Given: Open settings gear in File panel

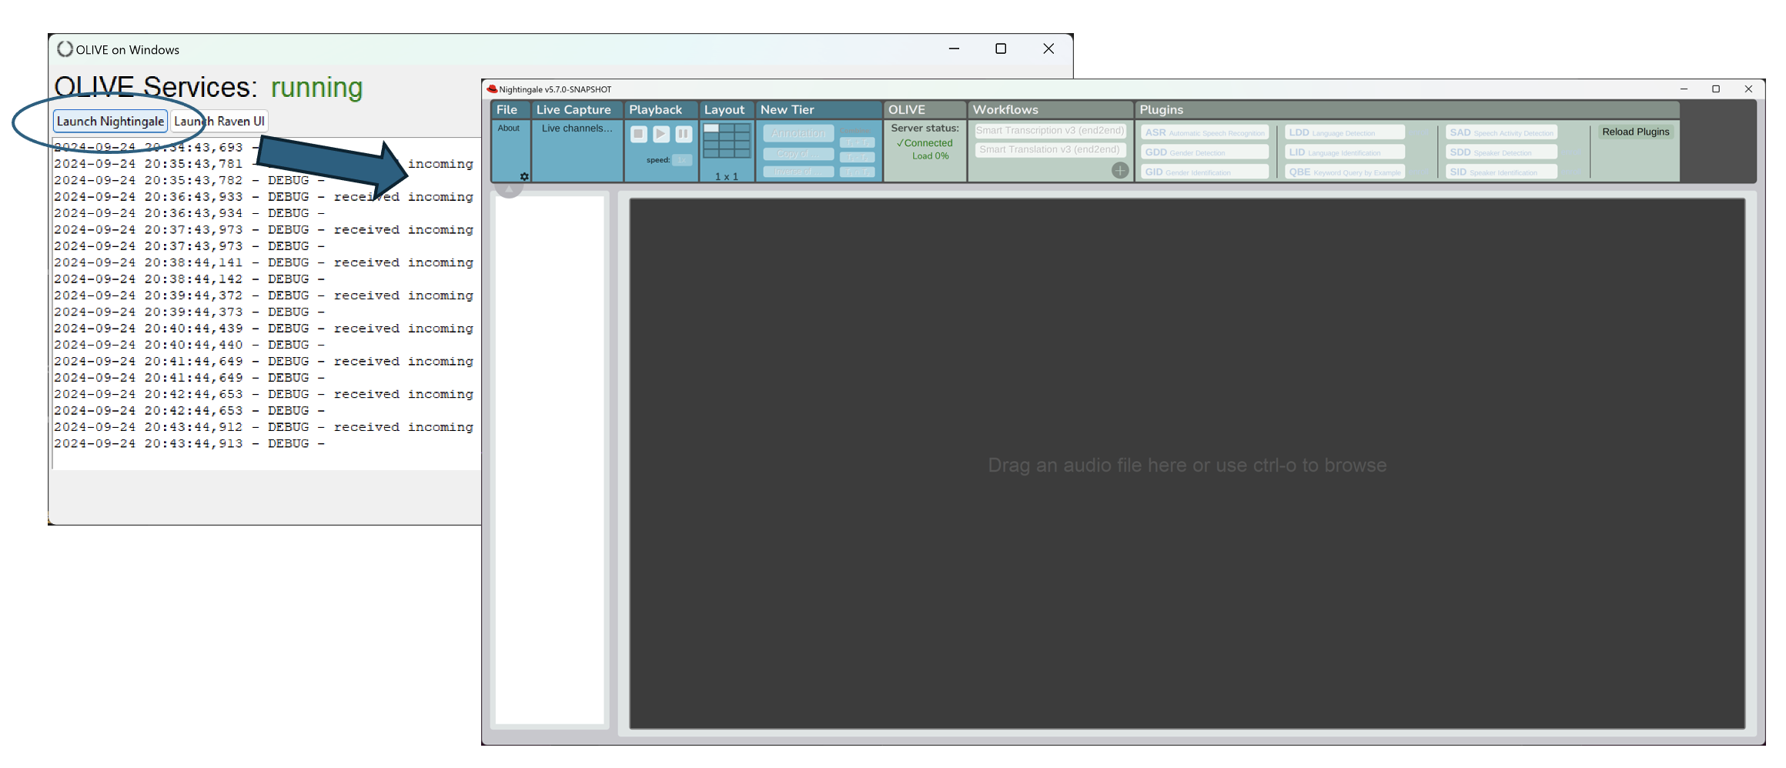Looking at the screenshot, I should click(x=524, y=176).
